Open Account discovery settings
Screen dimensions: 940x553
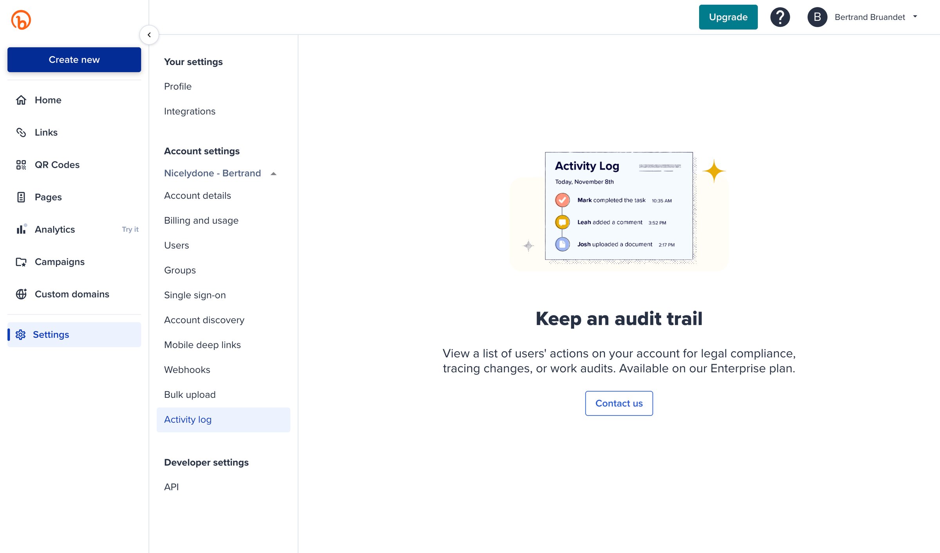click(204, 320)
